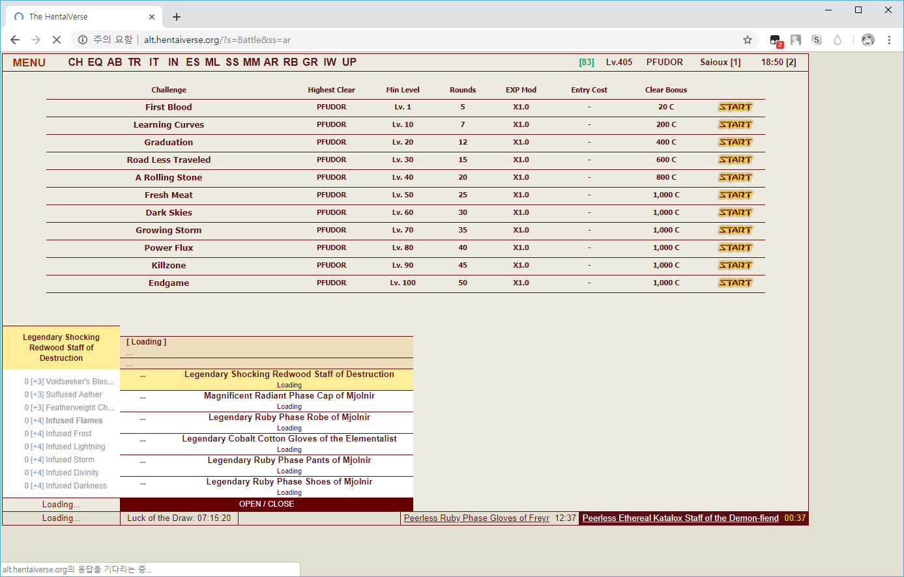Open the user profile avatar
This screenshot has width=904, height=577.
click(868, 40)
